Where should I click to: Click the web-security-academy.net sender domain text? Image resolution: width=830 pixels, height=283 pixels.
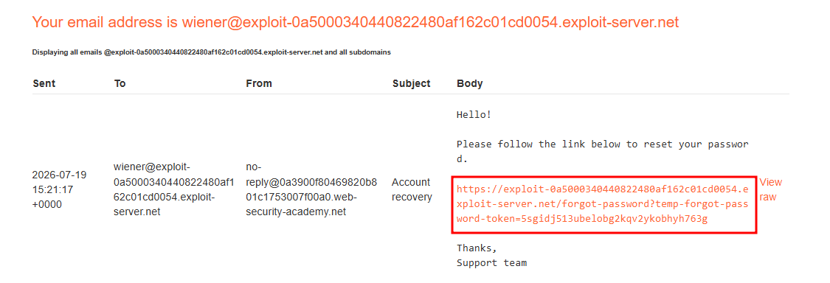297,212
